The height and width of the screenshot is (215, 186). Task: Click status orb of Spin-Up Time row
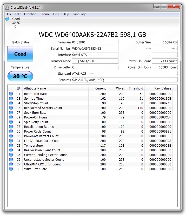[x=11, y=98]
